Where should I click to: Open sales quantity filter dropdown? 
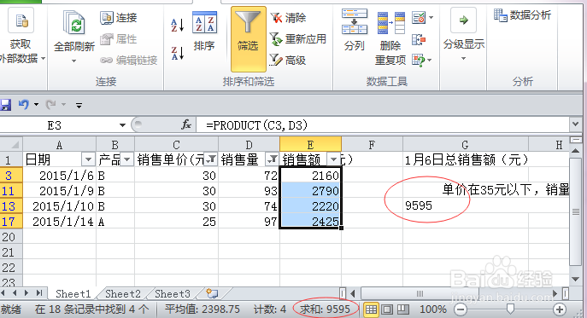[x=272, y=159]
